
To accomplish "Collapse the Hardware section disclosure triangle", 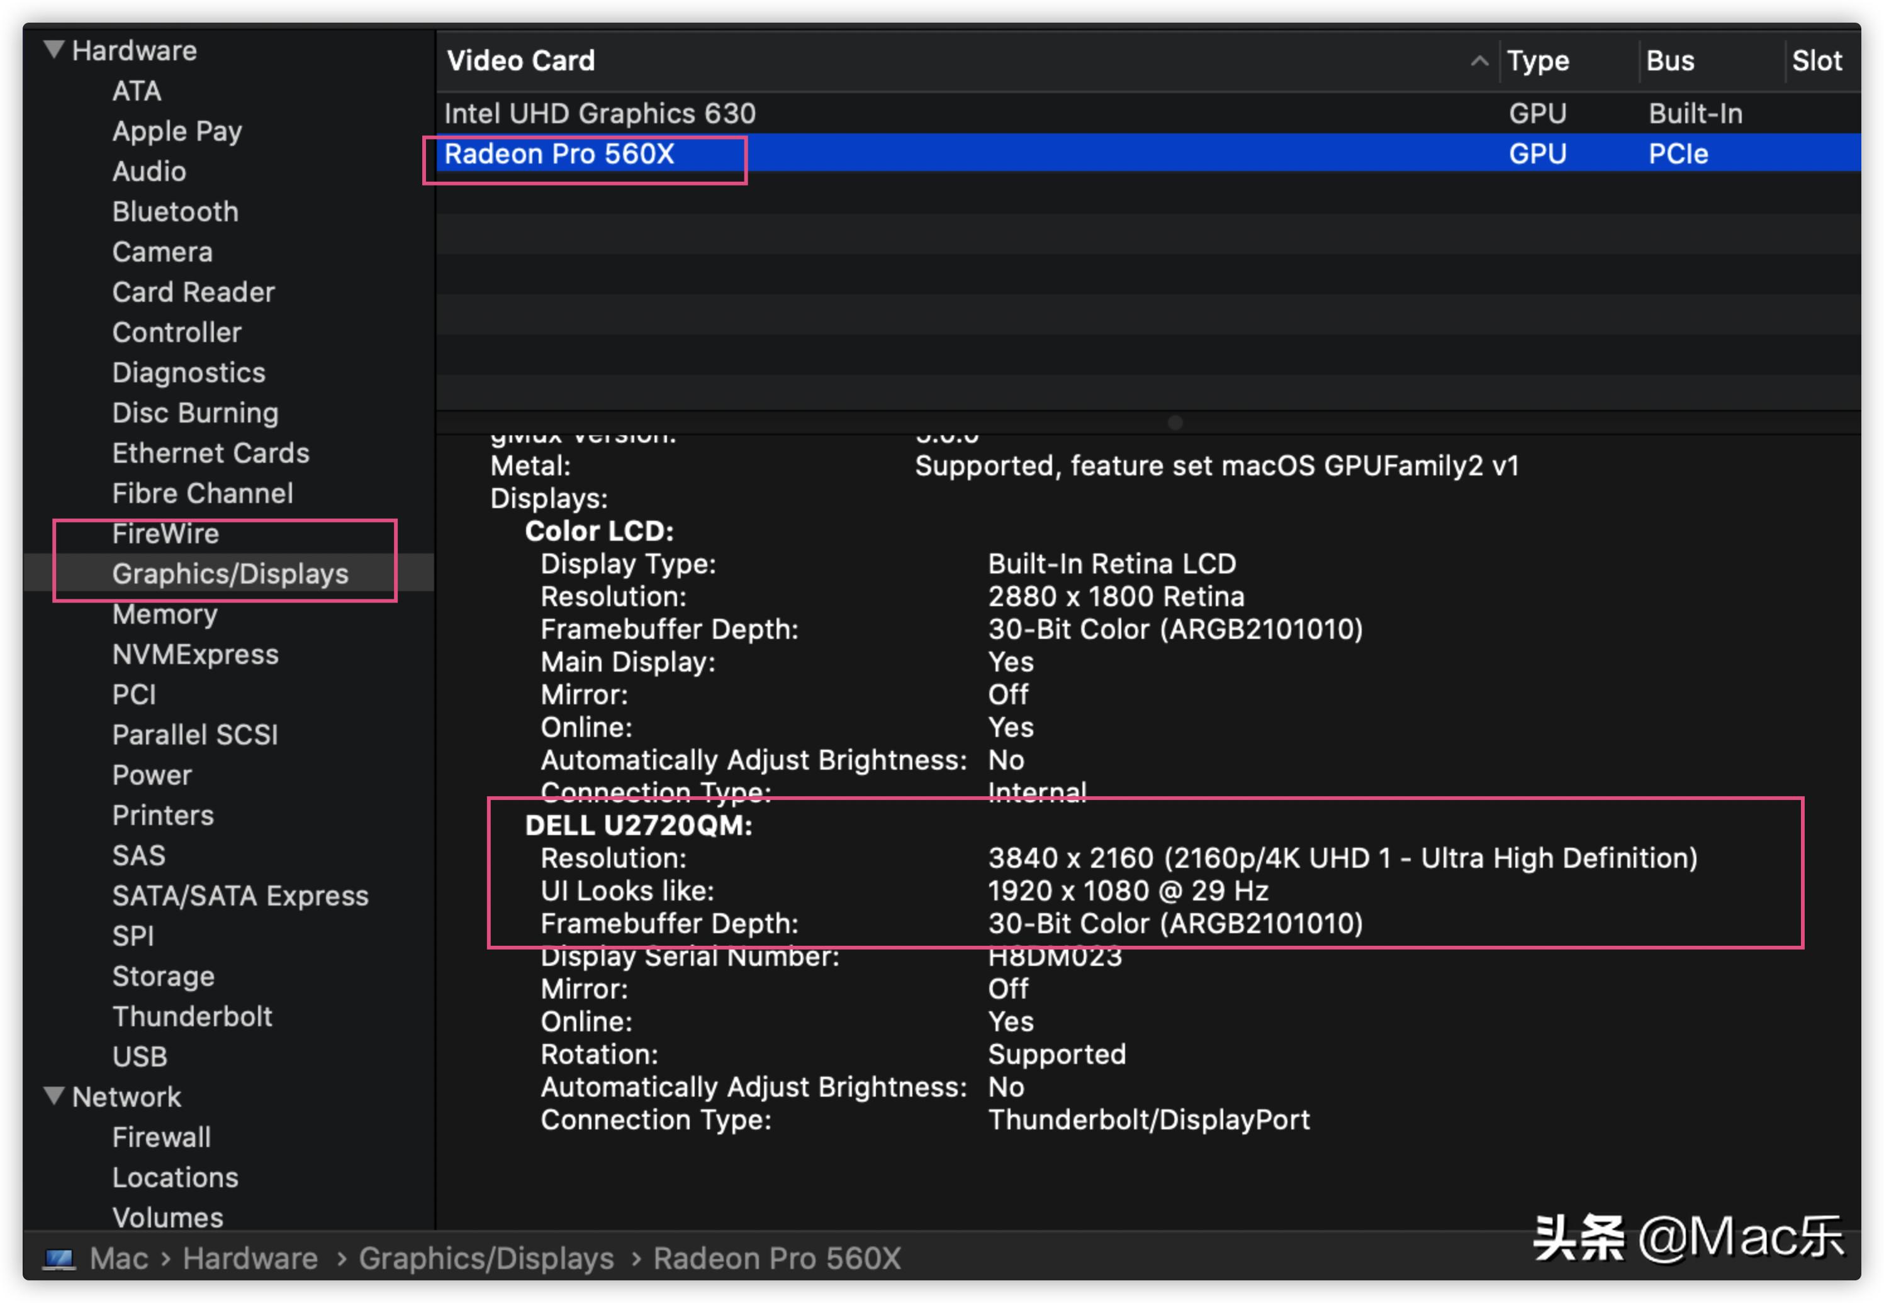I will click(x=54, y=49).
